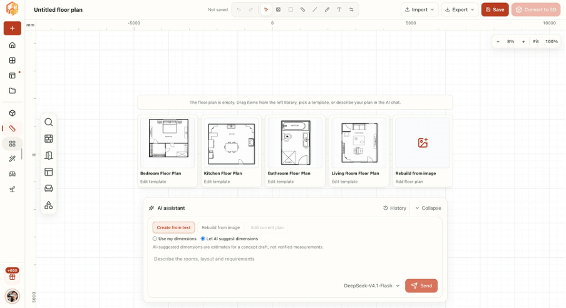Choose the Bathroom Floor Plan template

coord(296,151)
